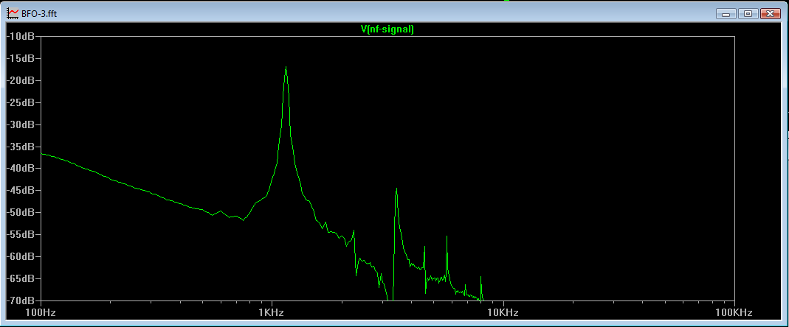Click the BFO-3.fft window title
Viewport: 789px width, 327px height.
tap(39, 13)
